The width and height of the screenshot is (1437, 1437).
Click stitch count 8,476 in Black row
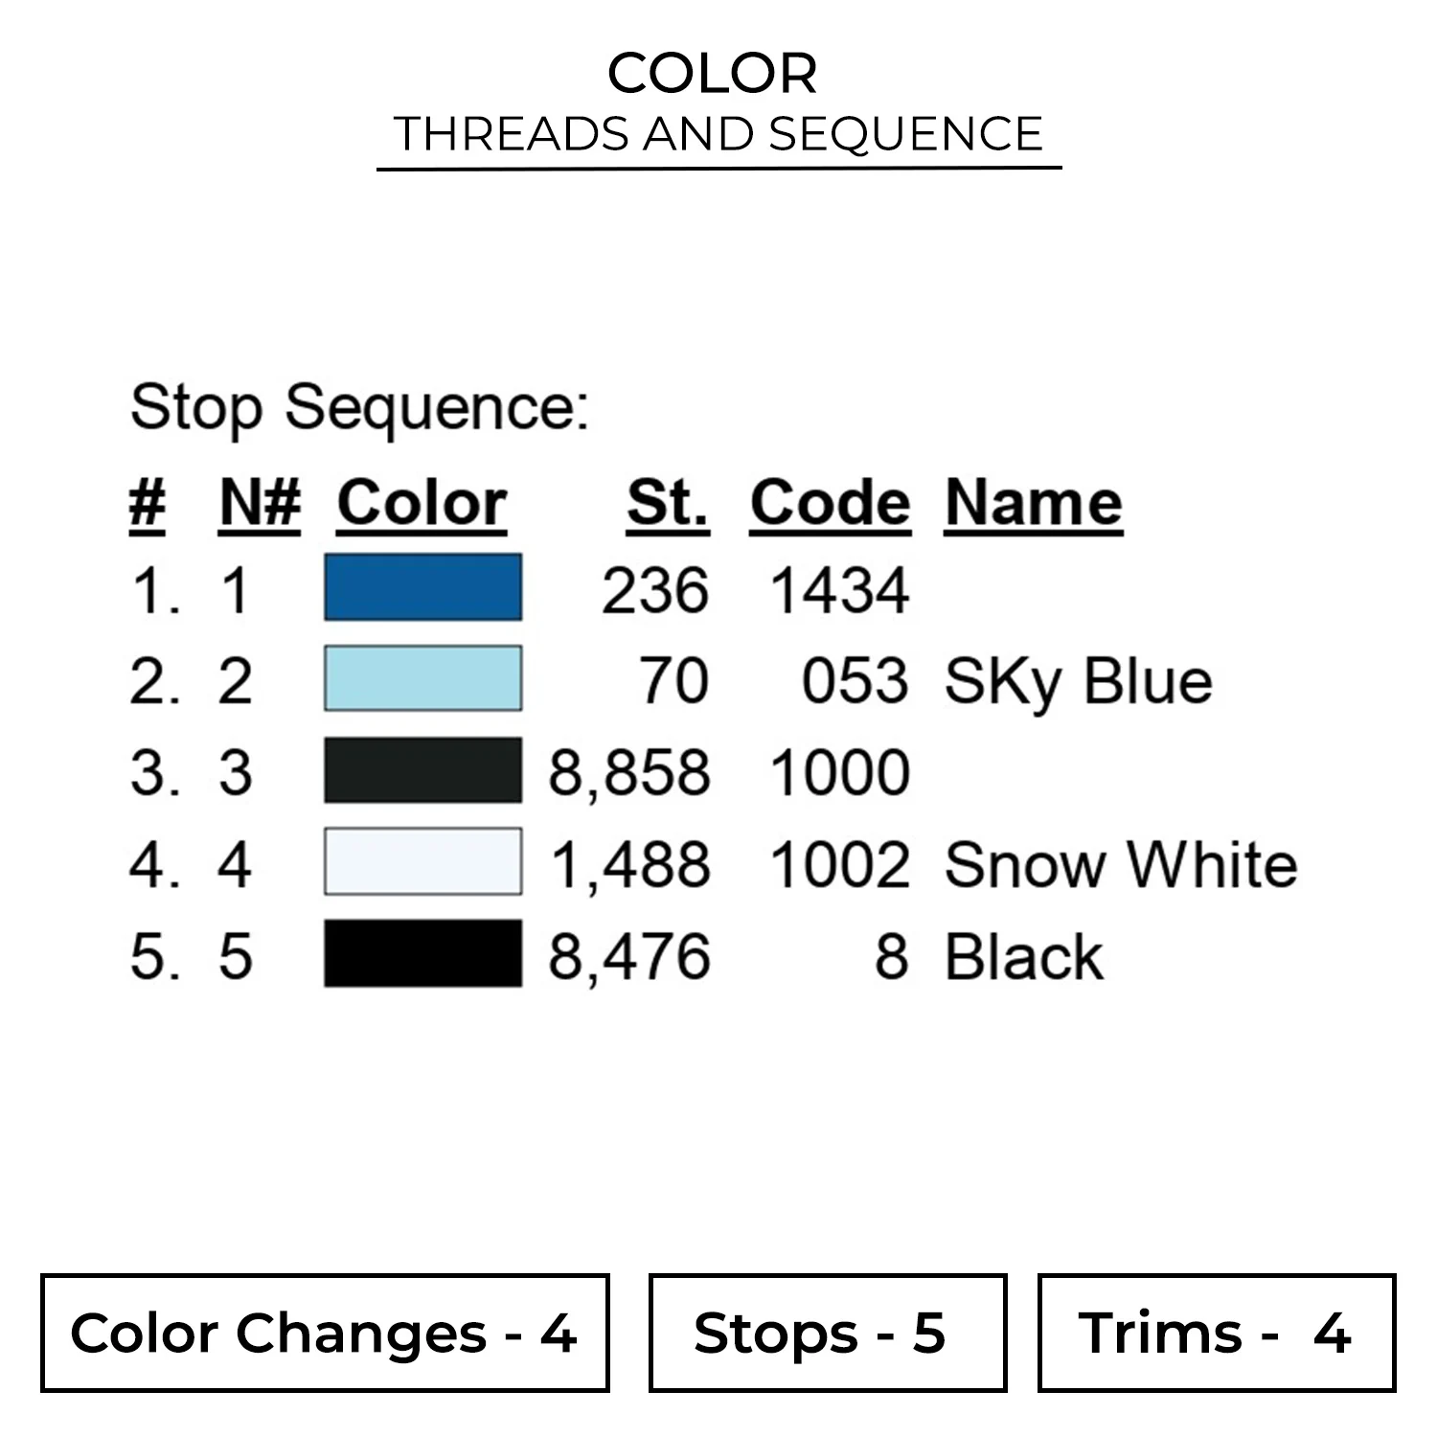pyautogui.click(x=629, y=957)
